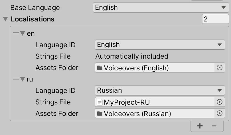Screen dimensions: 231x135
Task: Click the Localisations size field
Action: pyautogui.click(x=215, y=19)
